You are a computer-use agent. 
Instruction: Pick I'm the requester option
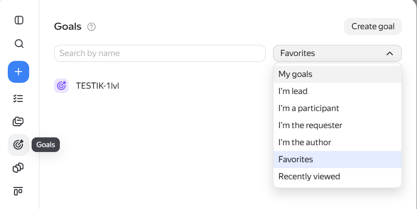pos(337,125)
